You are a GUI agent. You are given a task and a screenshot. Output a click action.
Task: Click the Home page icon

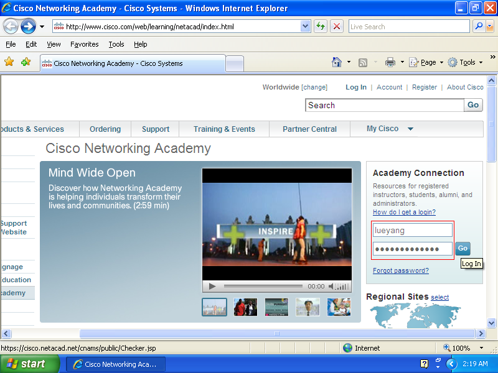(x=337, y=62)
